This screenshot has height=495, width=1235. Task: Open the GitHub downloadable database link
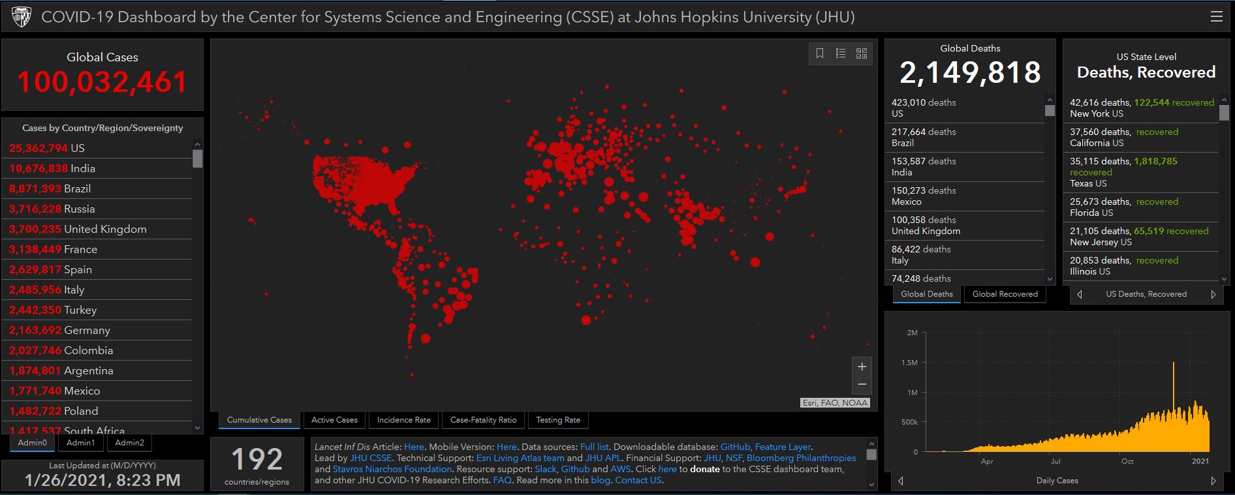coord(735,447)
